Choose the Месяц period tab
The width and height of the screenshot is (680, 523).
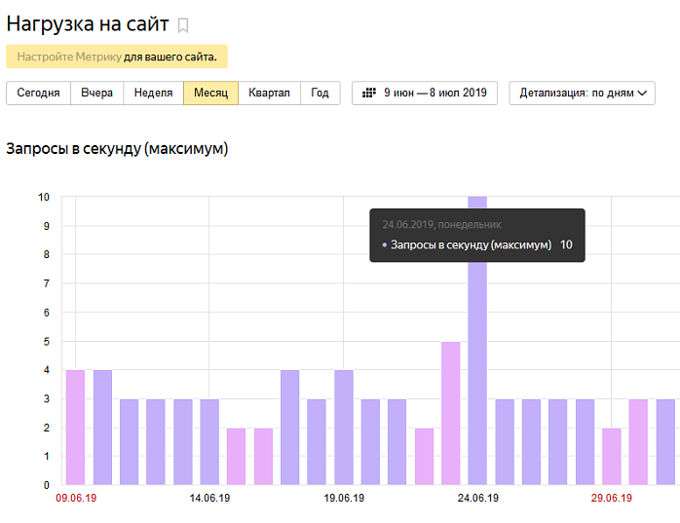210,93
